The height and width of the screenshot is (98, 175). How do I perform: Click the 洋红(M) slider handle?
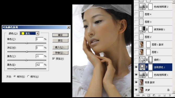(27, 52)
